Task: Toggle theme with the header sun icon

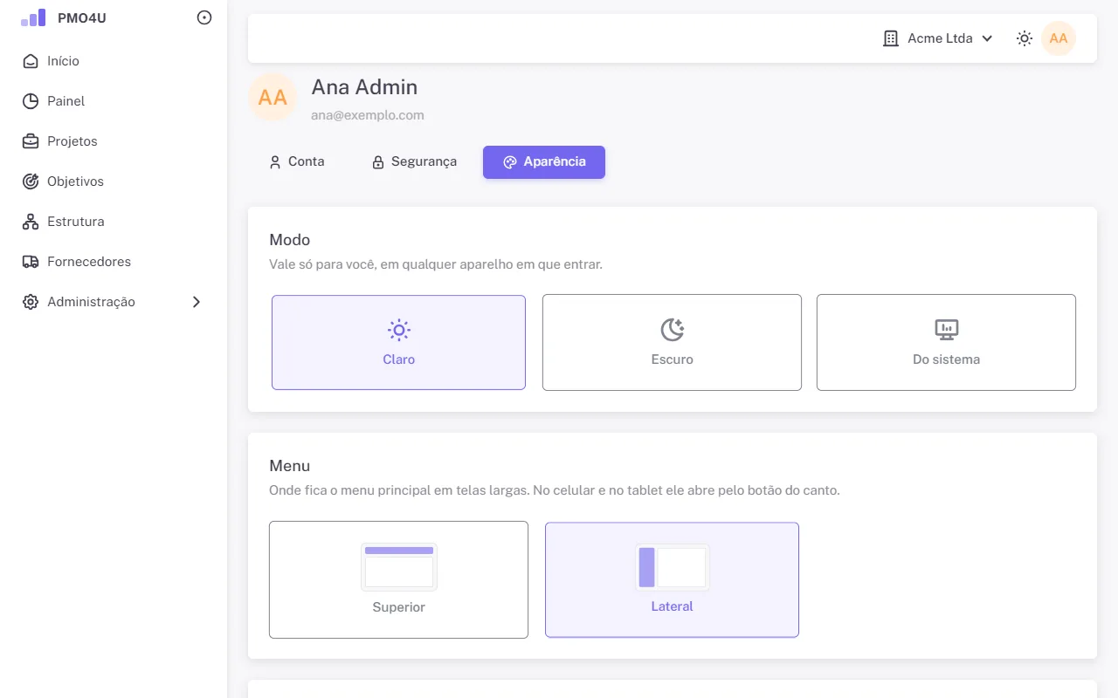Action: coord(1025,38)
